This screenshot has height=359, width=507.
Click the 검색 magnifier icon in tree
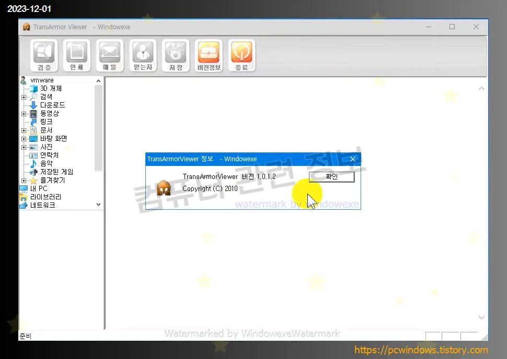[33, 97]
